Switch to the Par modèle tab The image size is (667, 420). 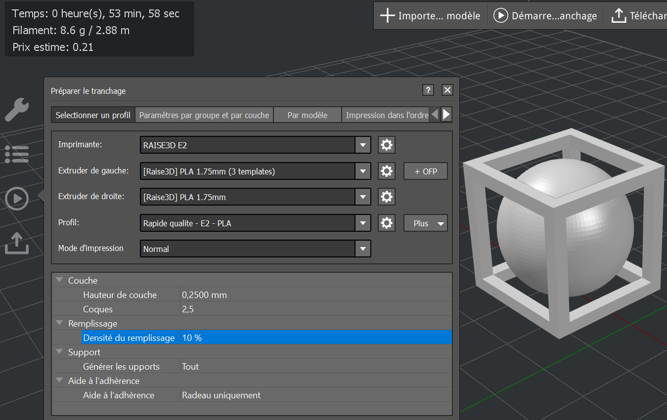pos(308,115)
